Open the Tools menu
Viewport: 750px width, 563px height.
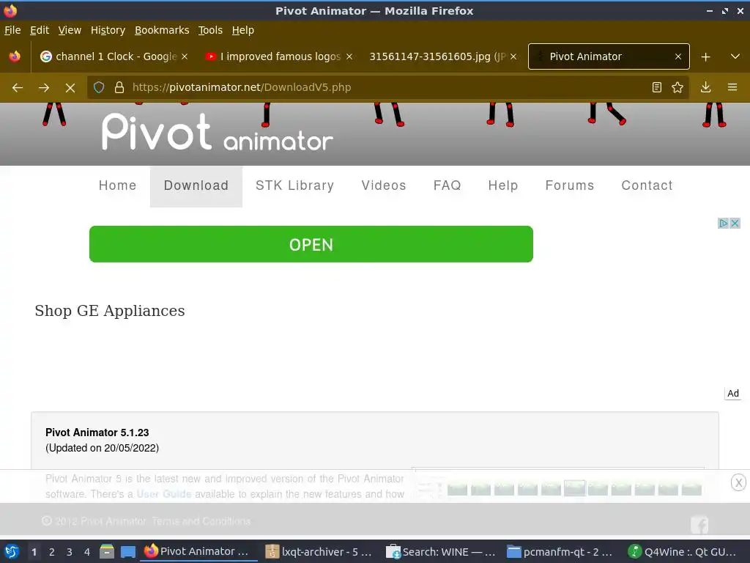pyautogui.click(x=210, y=30)
